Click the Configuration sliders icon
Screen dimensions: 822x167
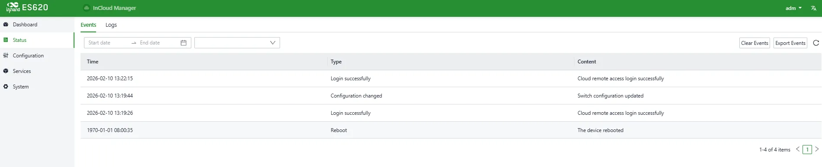[6, 56]
